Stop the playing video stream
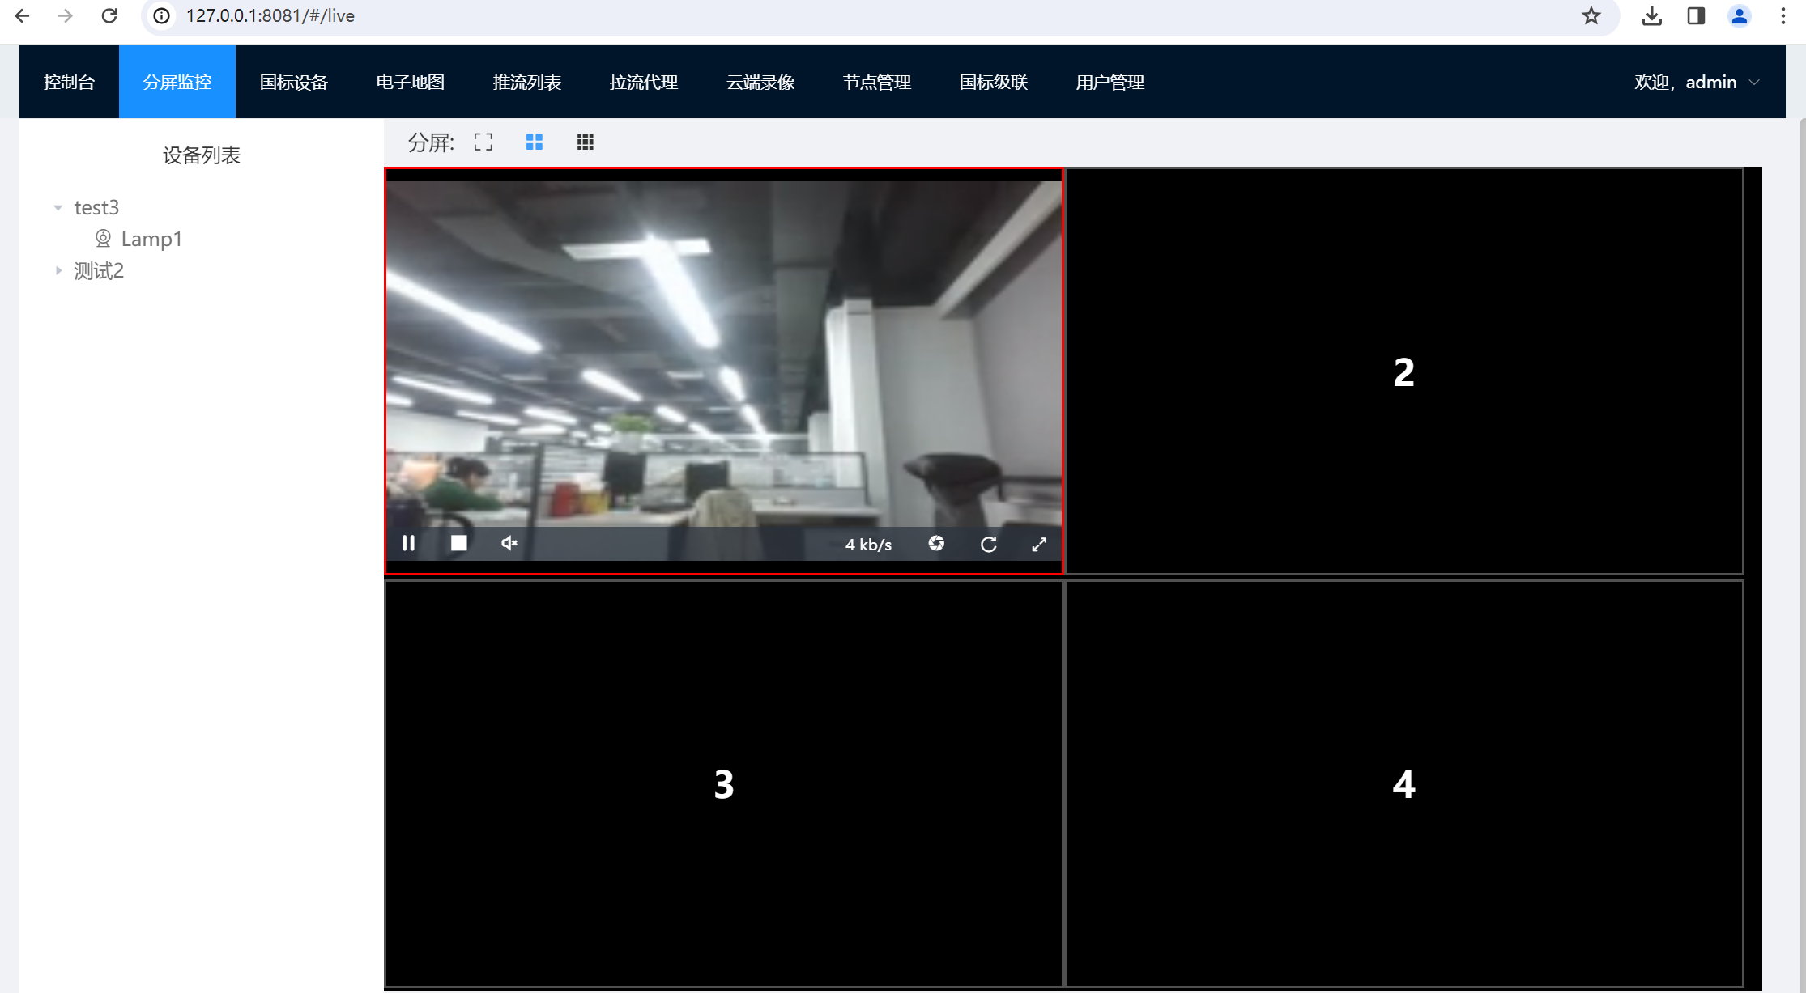The image size is (1806, 993). click(x=458, y=543)
